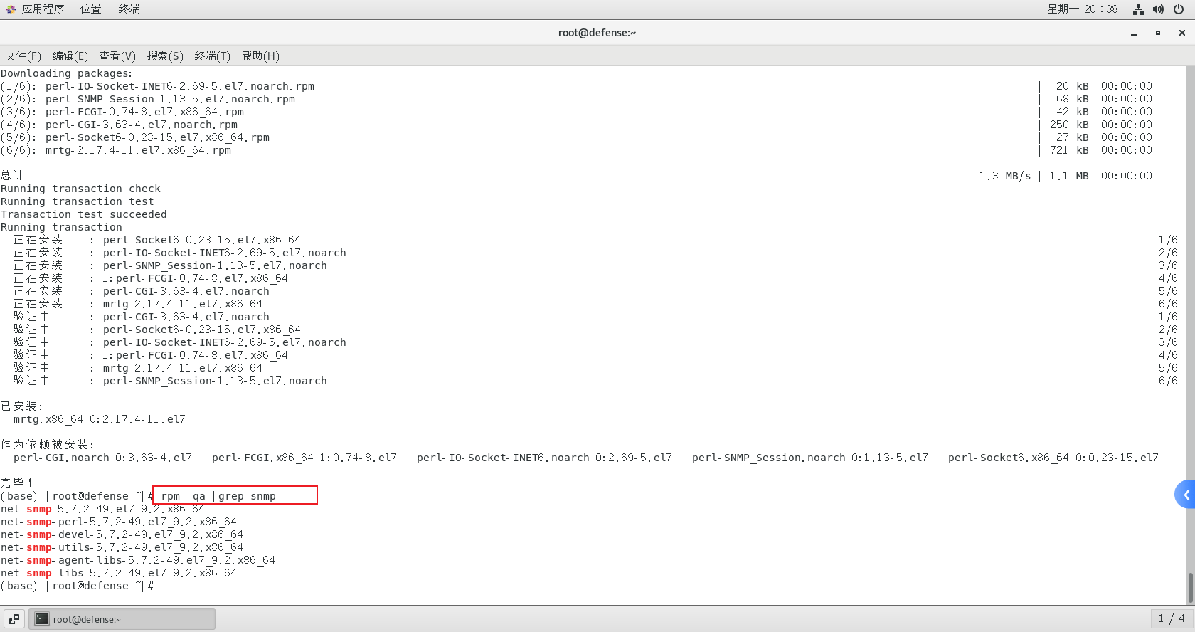The height and width of the screenshot is (632, 1195).
Task: Minimize the root@defense terminal window
Action: 1134,33
